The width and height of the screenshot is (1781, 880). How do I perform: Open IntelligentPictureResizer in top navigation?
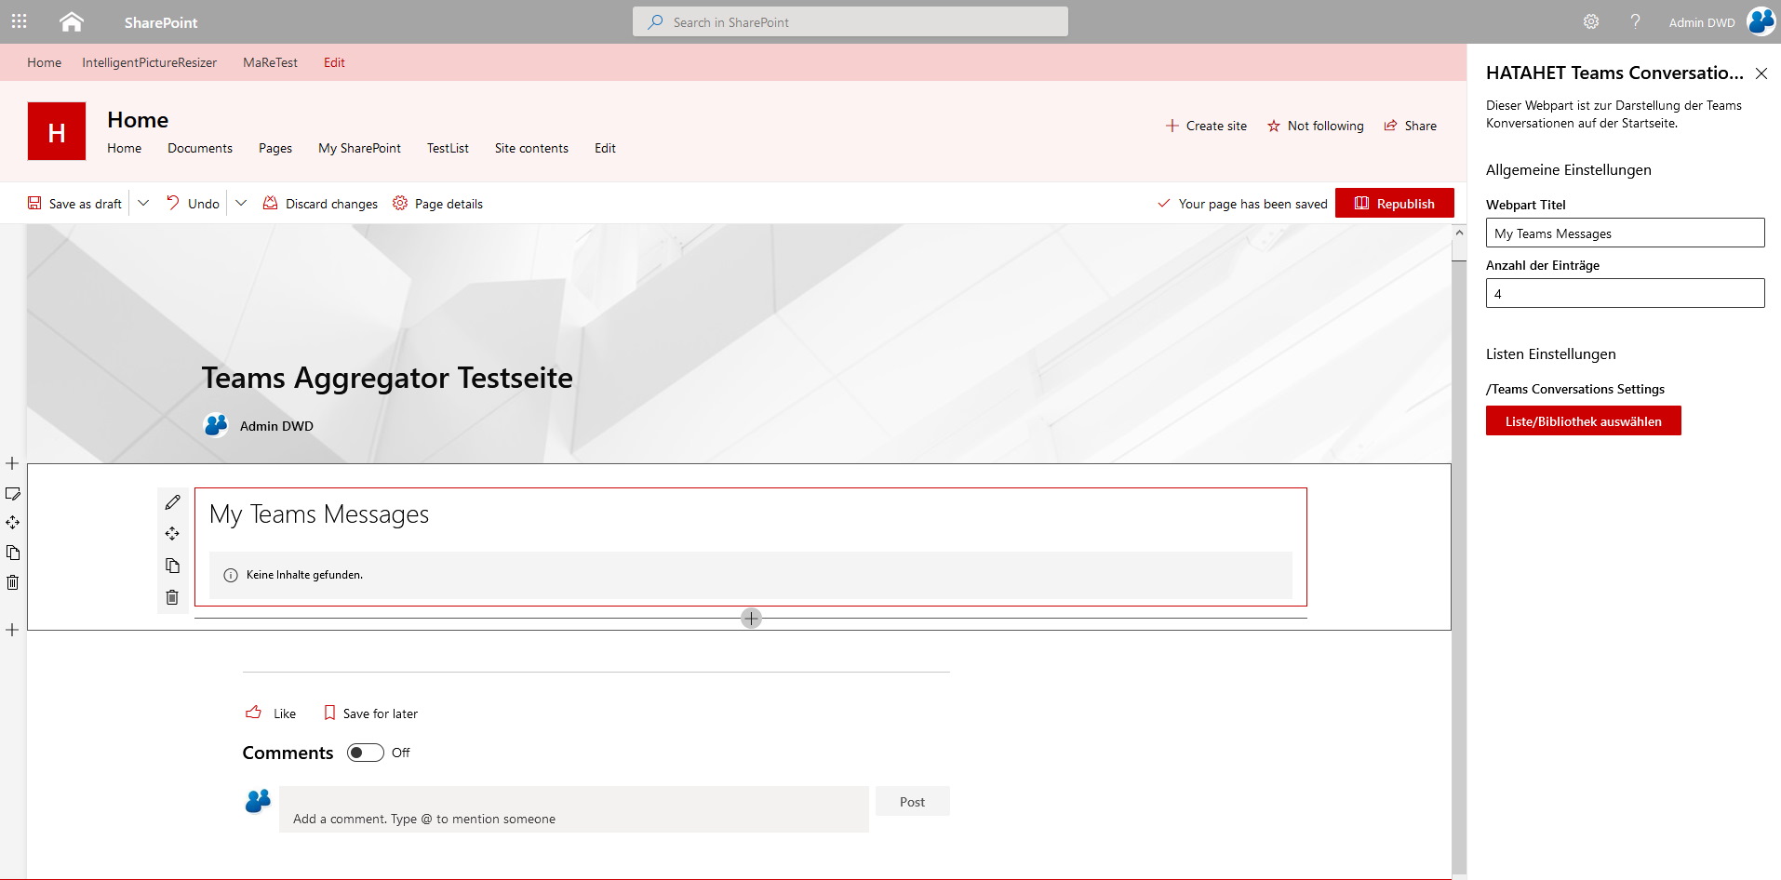(x=149, y=62)
